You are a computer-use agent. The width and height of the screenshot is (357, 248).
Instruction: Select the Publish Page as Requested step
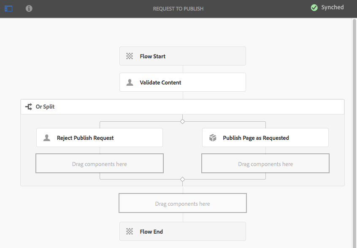tap(265, 138)
